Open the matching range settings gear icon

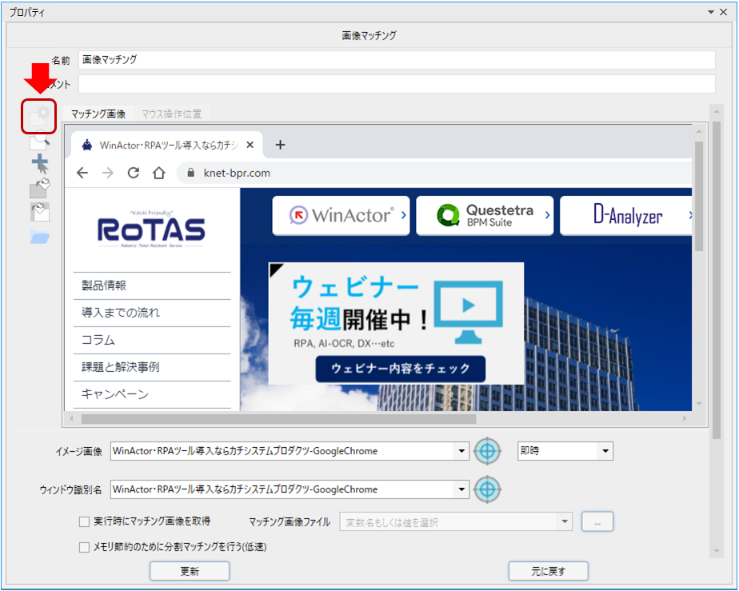tap(40, 116)
